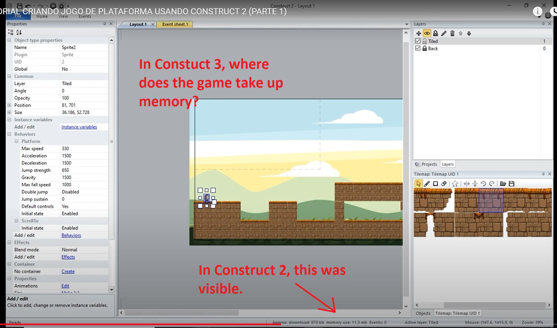Rotate tile counter-clockwise in Tilemap toolbar
This screenshot has height=328, width=557.
pos(483,183)
